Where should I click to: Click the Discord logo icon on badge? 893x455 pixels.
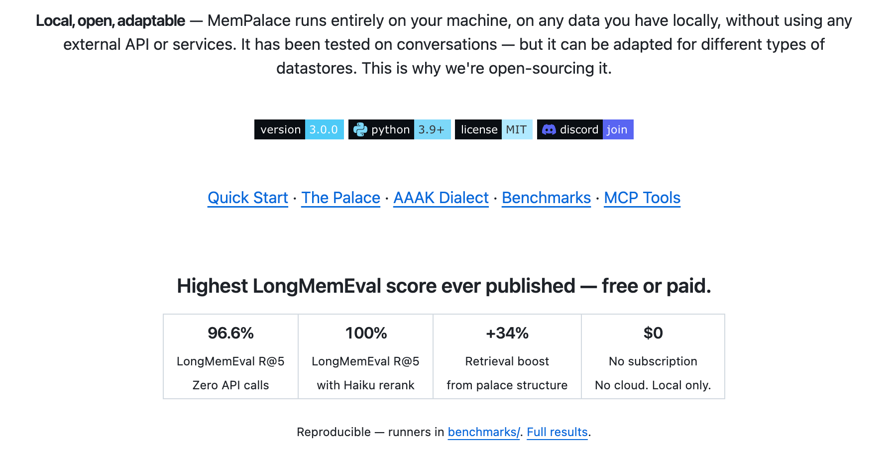549,129
